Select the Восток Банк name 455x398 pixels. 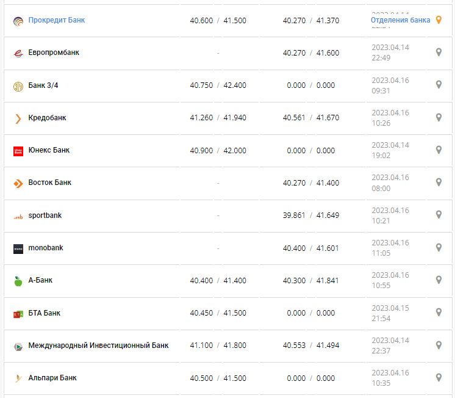pos(50,183)
